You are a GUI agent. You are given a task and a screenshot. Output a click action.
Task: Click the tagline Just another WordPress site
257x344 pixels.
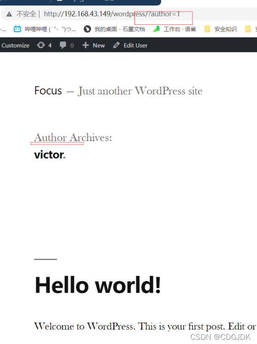click(140, 91)
